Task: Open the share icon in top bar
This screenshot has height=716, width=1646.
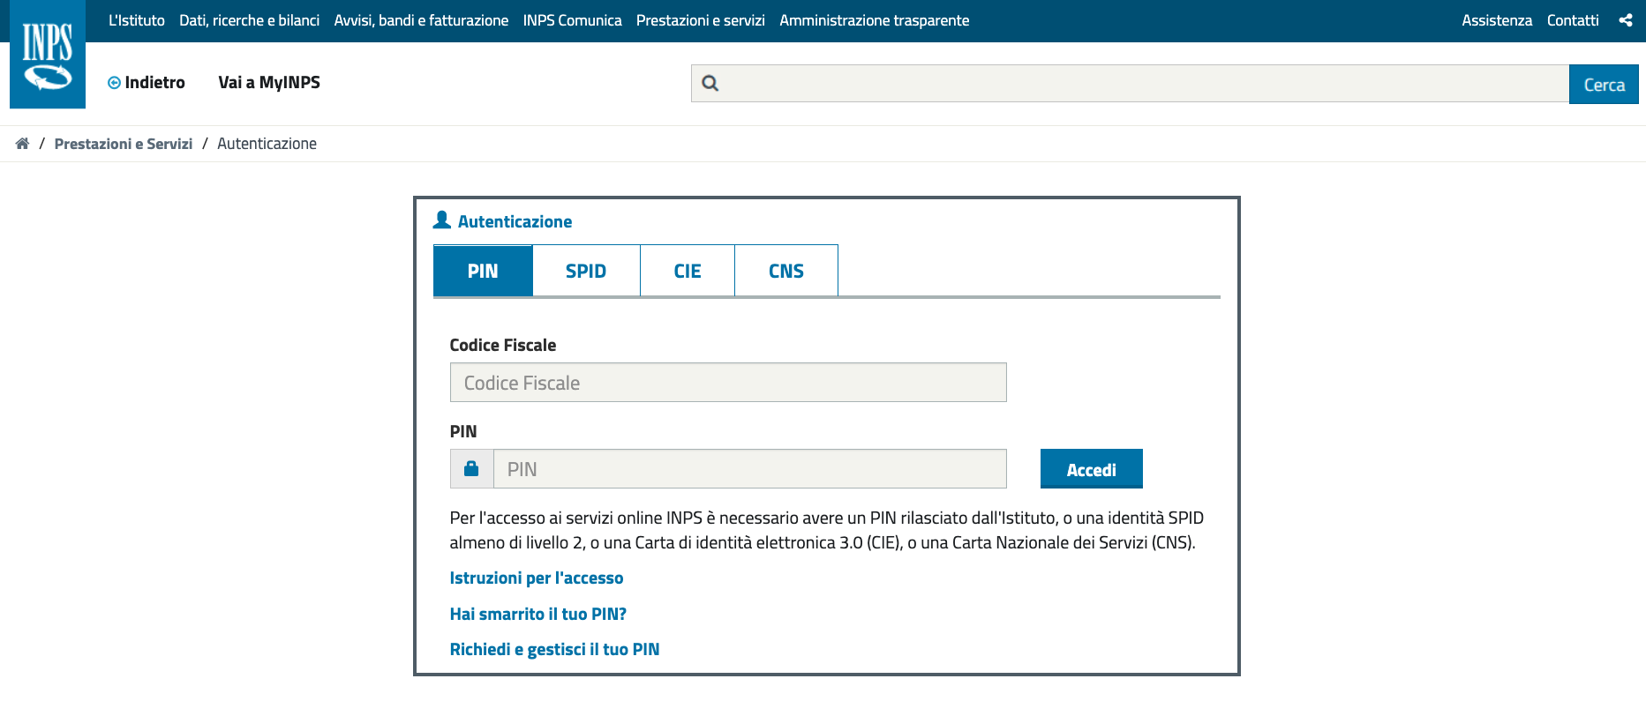Action: (1626, 20)
